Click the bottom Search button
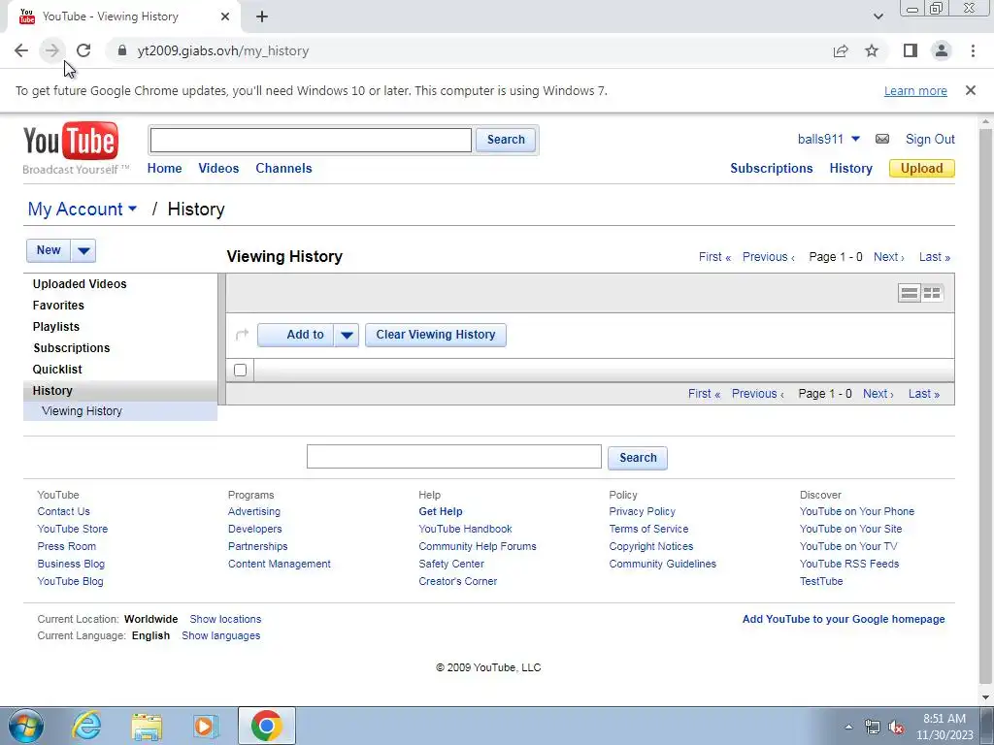The width and height of the screenshot is (994, 745). tap(638, 458)
